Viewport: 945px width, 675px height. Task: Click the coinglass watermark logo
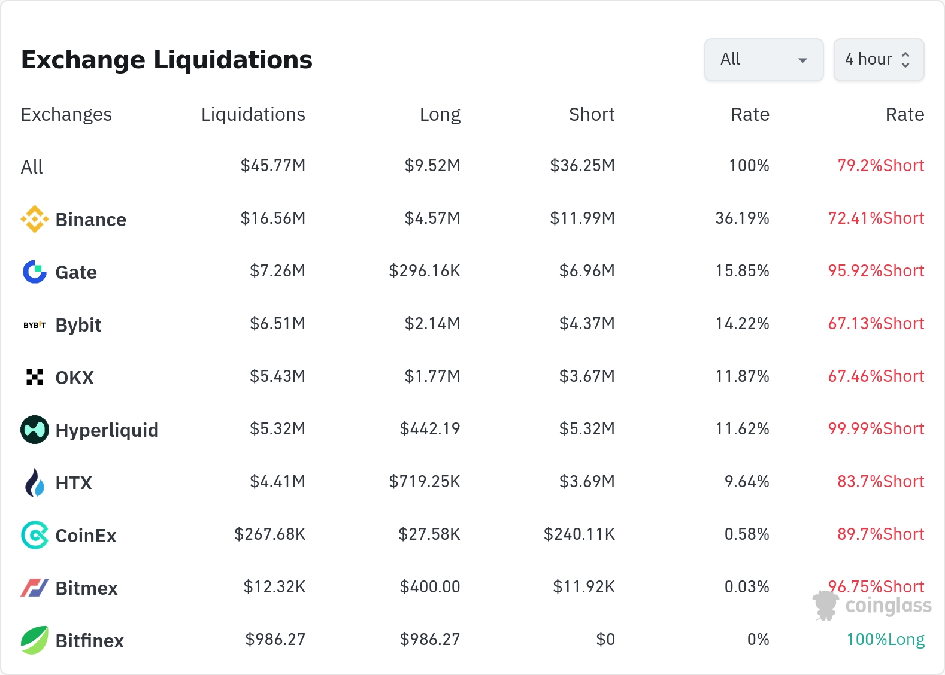[x=873, y=606]
